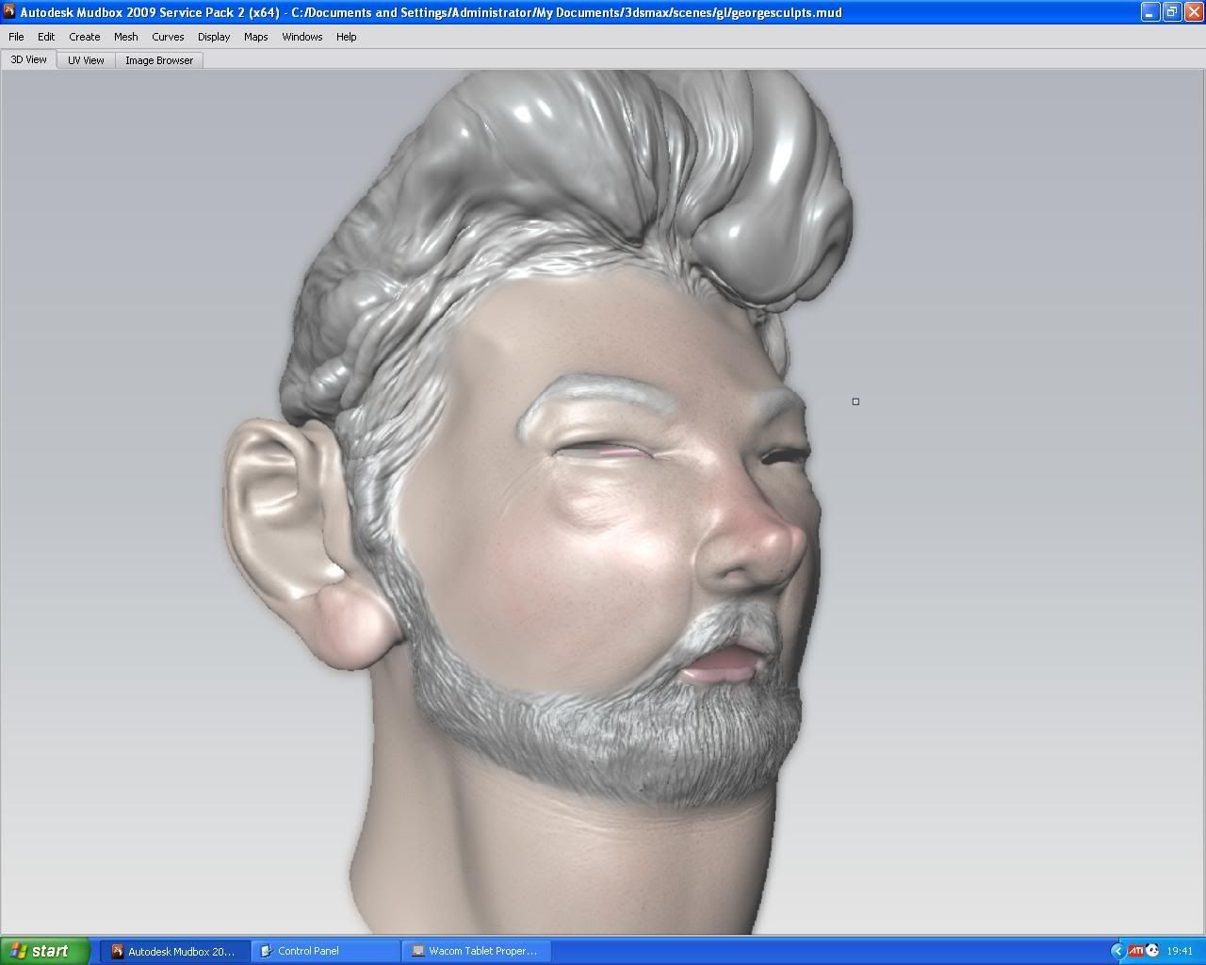Open Wacom Tablet Properties from taskbar
Screen dimensions: 1206x965
[476, 951]
